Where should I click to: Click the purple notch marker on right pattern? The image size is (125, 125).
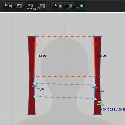95,88
